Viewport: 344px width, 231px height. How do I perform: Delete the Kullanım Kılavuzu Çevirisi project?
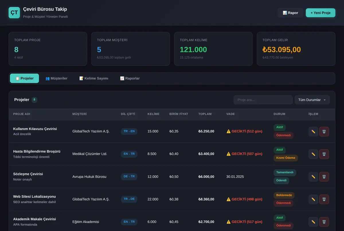coord(324,132)
